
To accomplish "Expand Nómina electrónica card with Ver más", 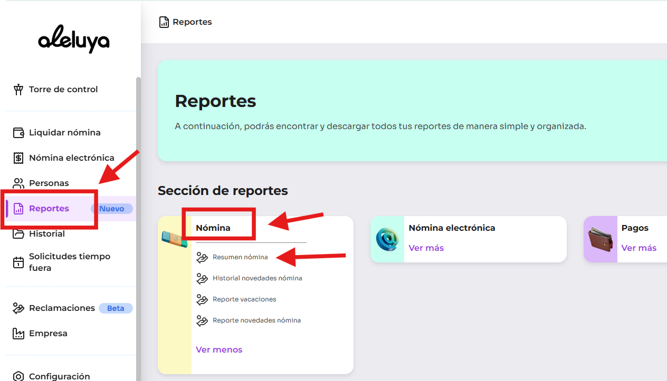I will (426, 248).
